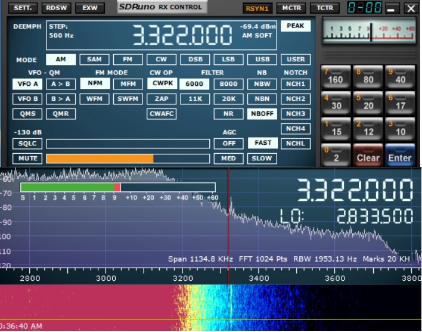Select MFM FM mode
The width and height of the screenshot is (422, 332).
coord(128,84)
